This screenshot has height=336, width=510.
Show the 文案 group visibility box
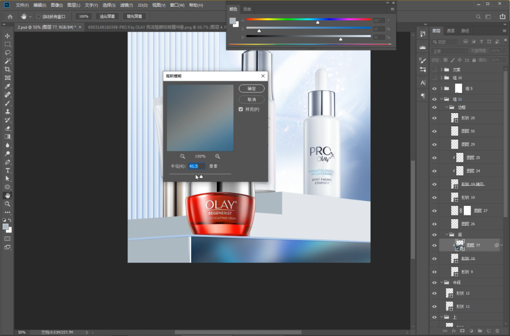pyautogui.click(x=434, y=69)
